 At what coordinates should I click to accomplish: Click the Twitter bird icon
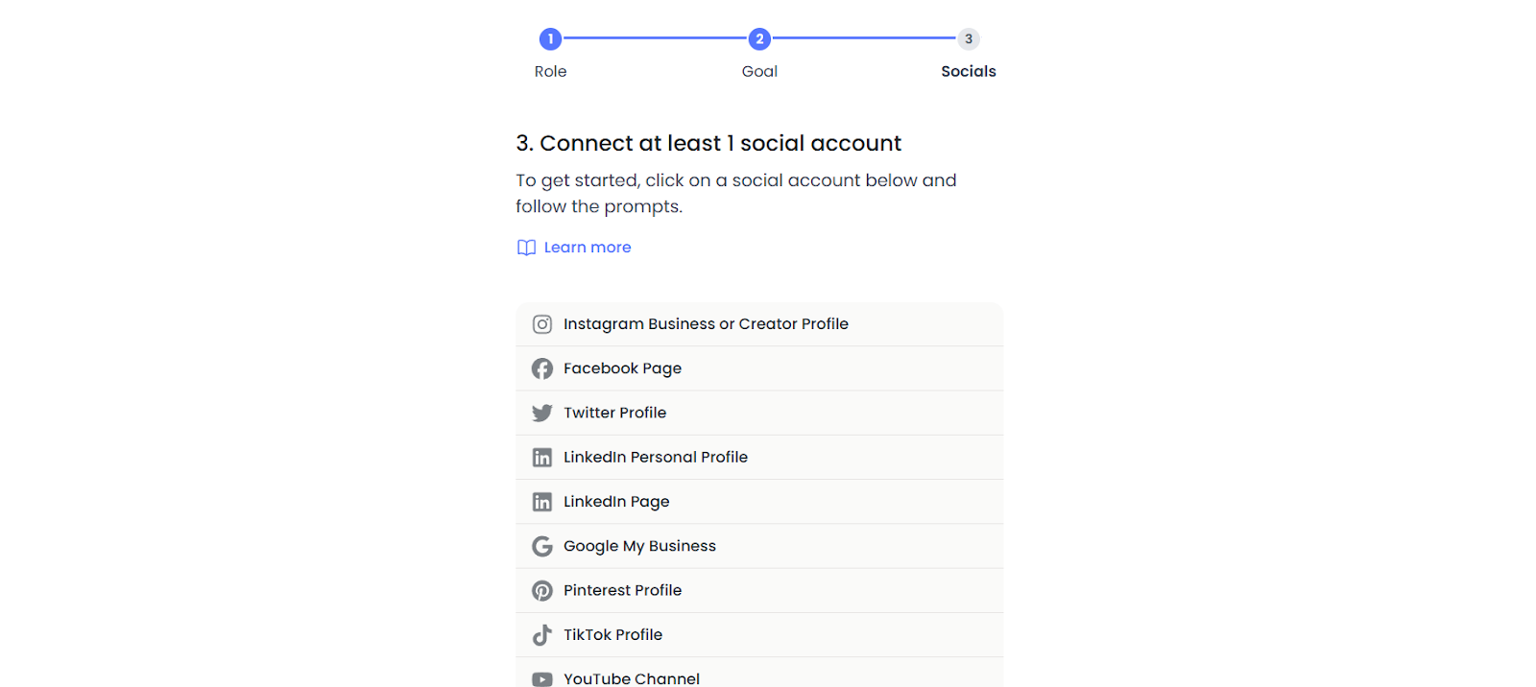point(542,413)
